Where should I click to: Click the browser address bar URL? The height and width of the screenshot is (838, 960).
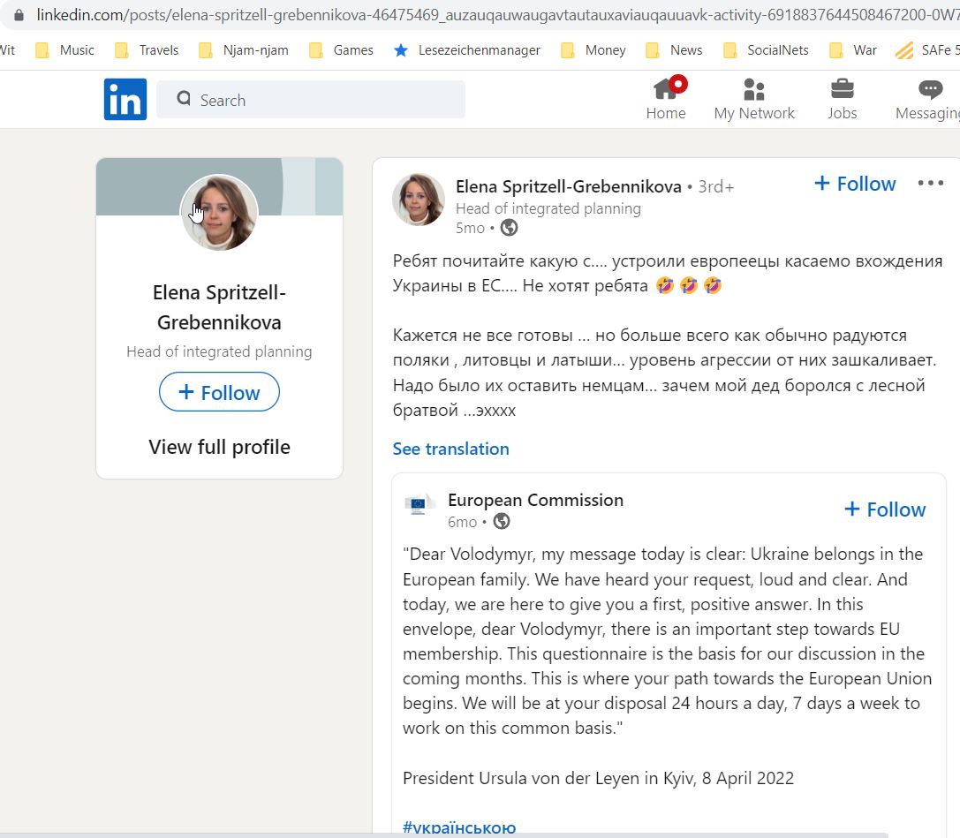(x=497, y=15)
